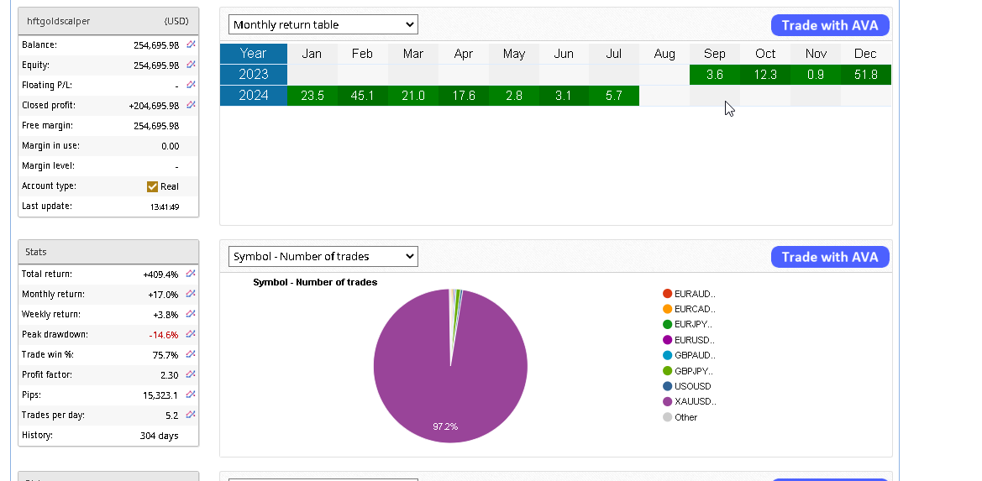Image resolution: width=982 pixels, height=481 pixels.
Task: Select the 2024 year row label
Action: (x=253, y=96)
